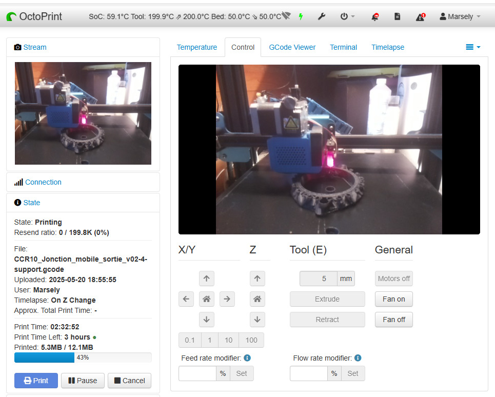Switch to the GCode Viewer tab
This screenshot has height=397, width=495.
pyautogui.click(x=292, y=47)
